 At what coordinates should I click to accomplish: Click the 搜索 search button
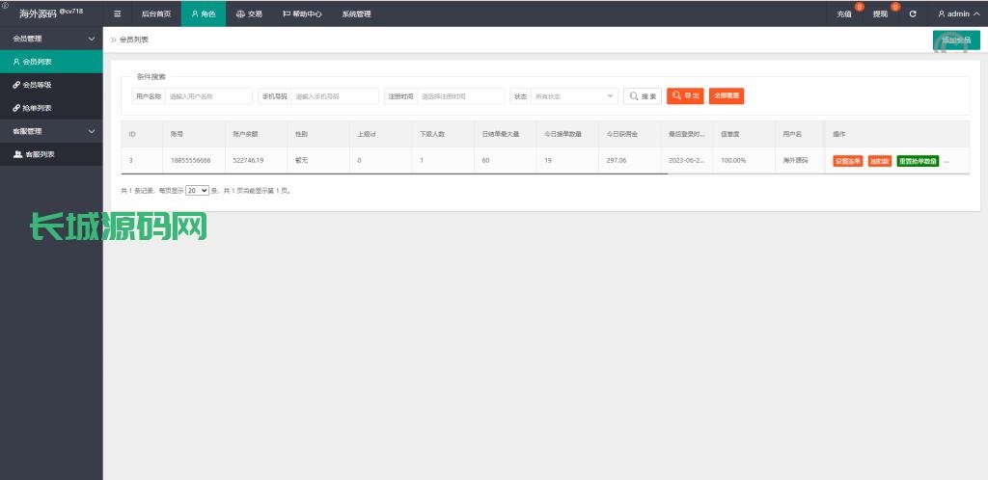[643, 96]
